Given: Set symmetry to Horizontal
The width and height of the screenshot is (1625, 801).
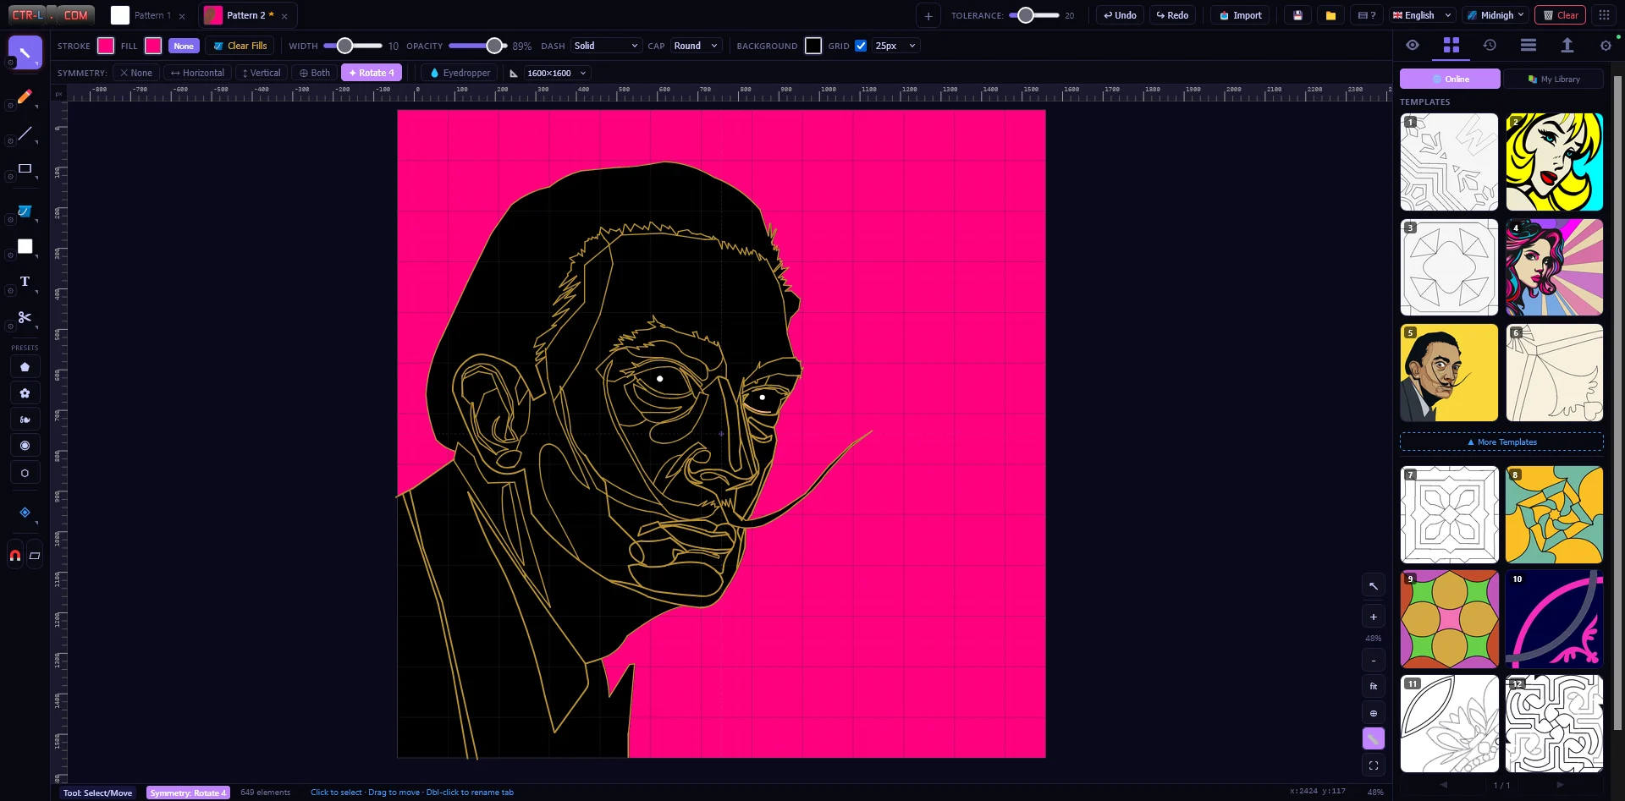Looking at the screenshot, I should [197, 73].
